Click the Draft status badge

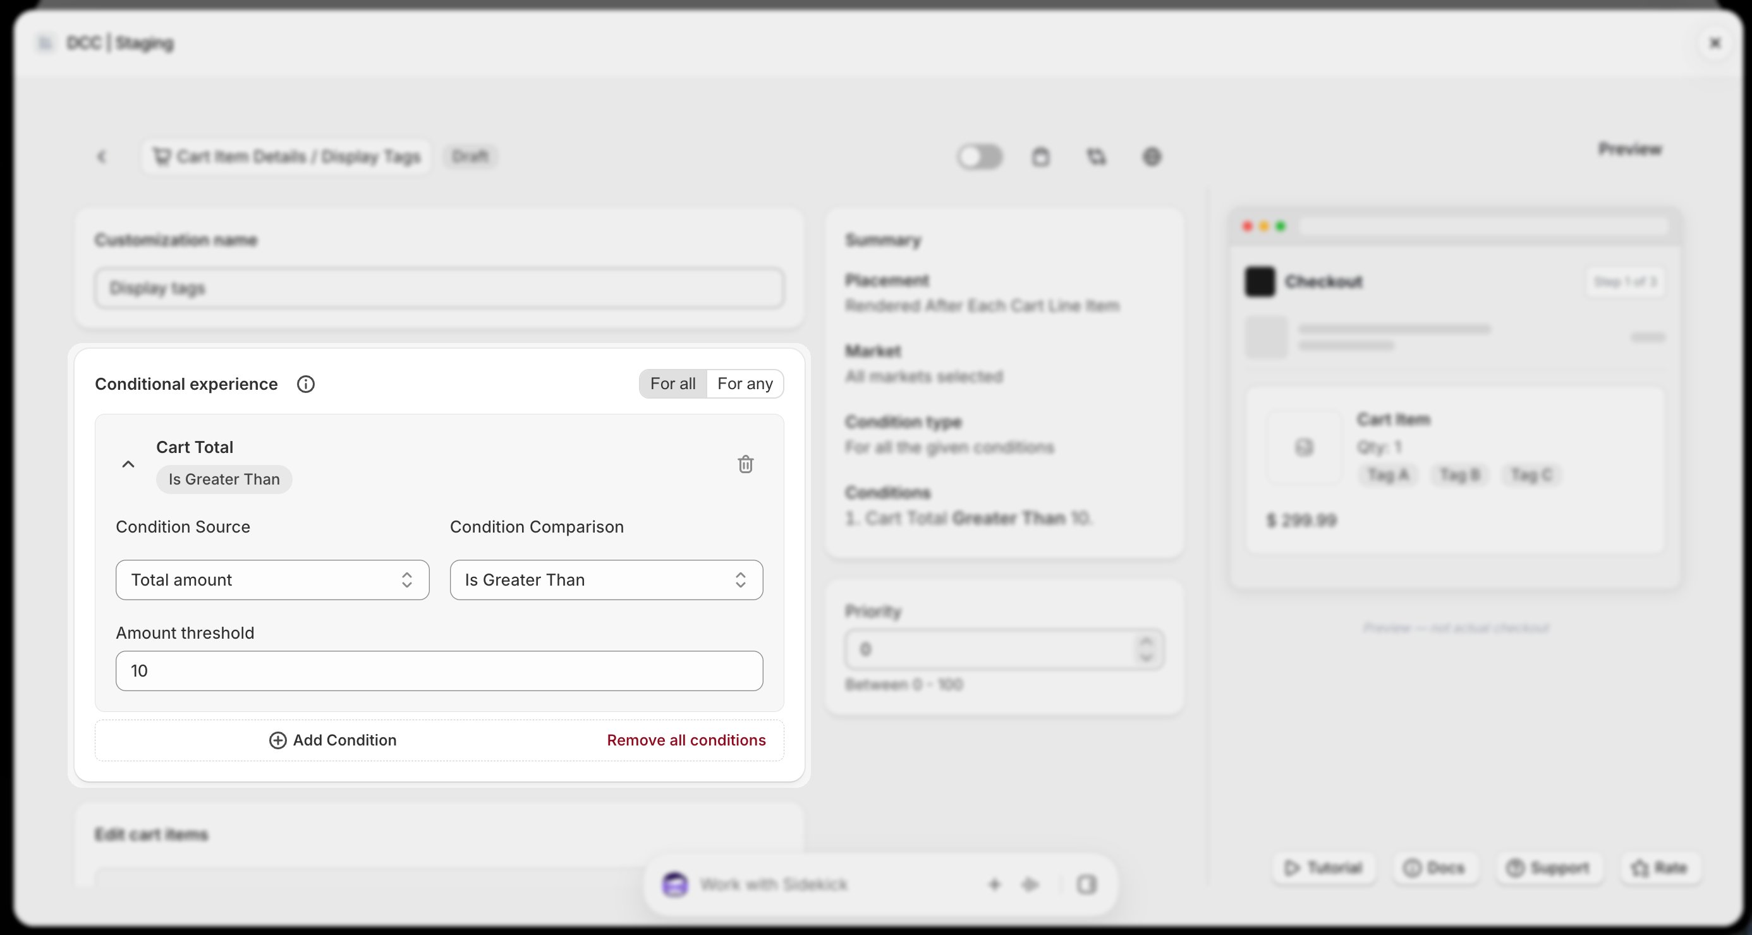pos(470,157)
